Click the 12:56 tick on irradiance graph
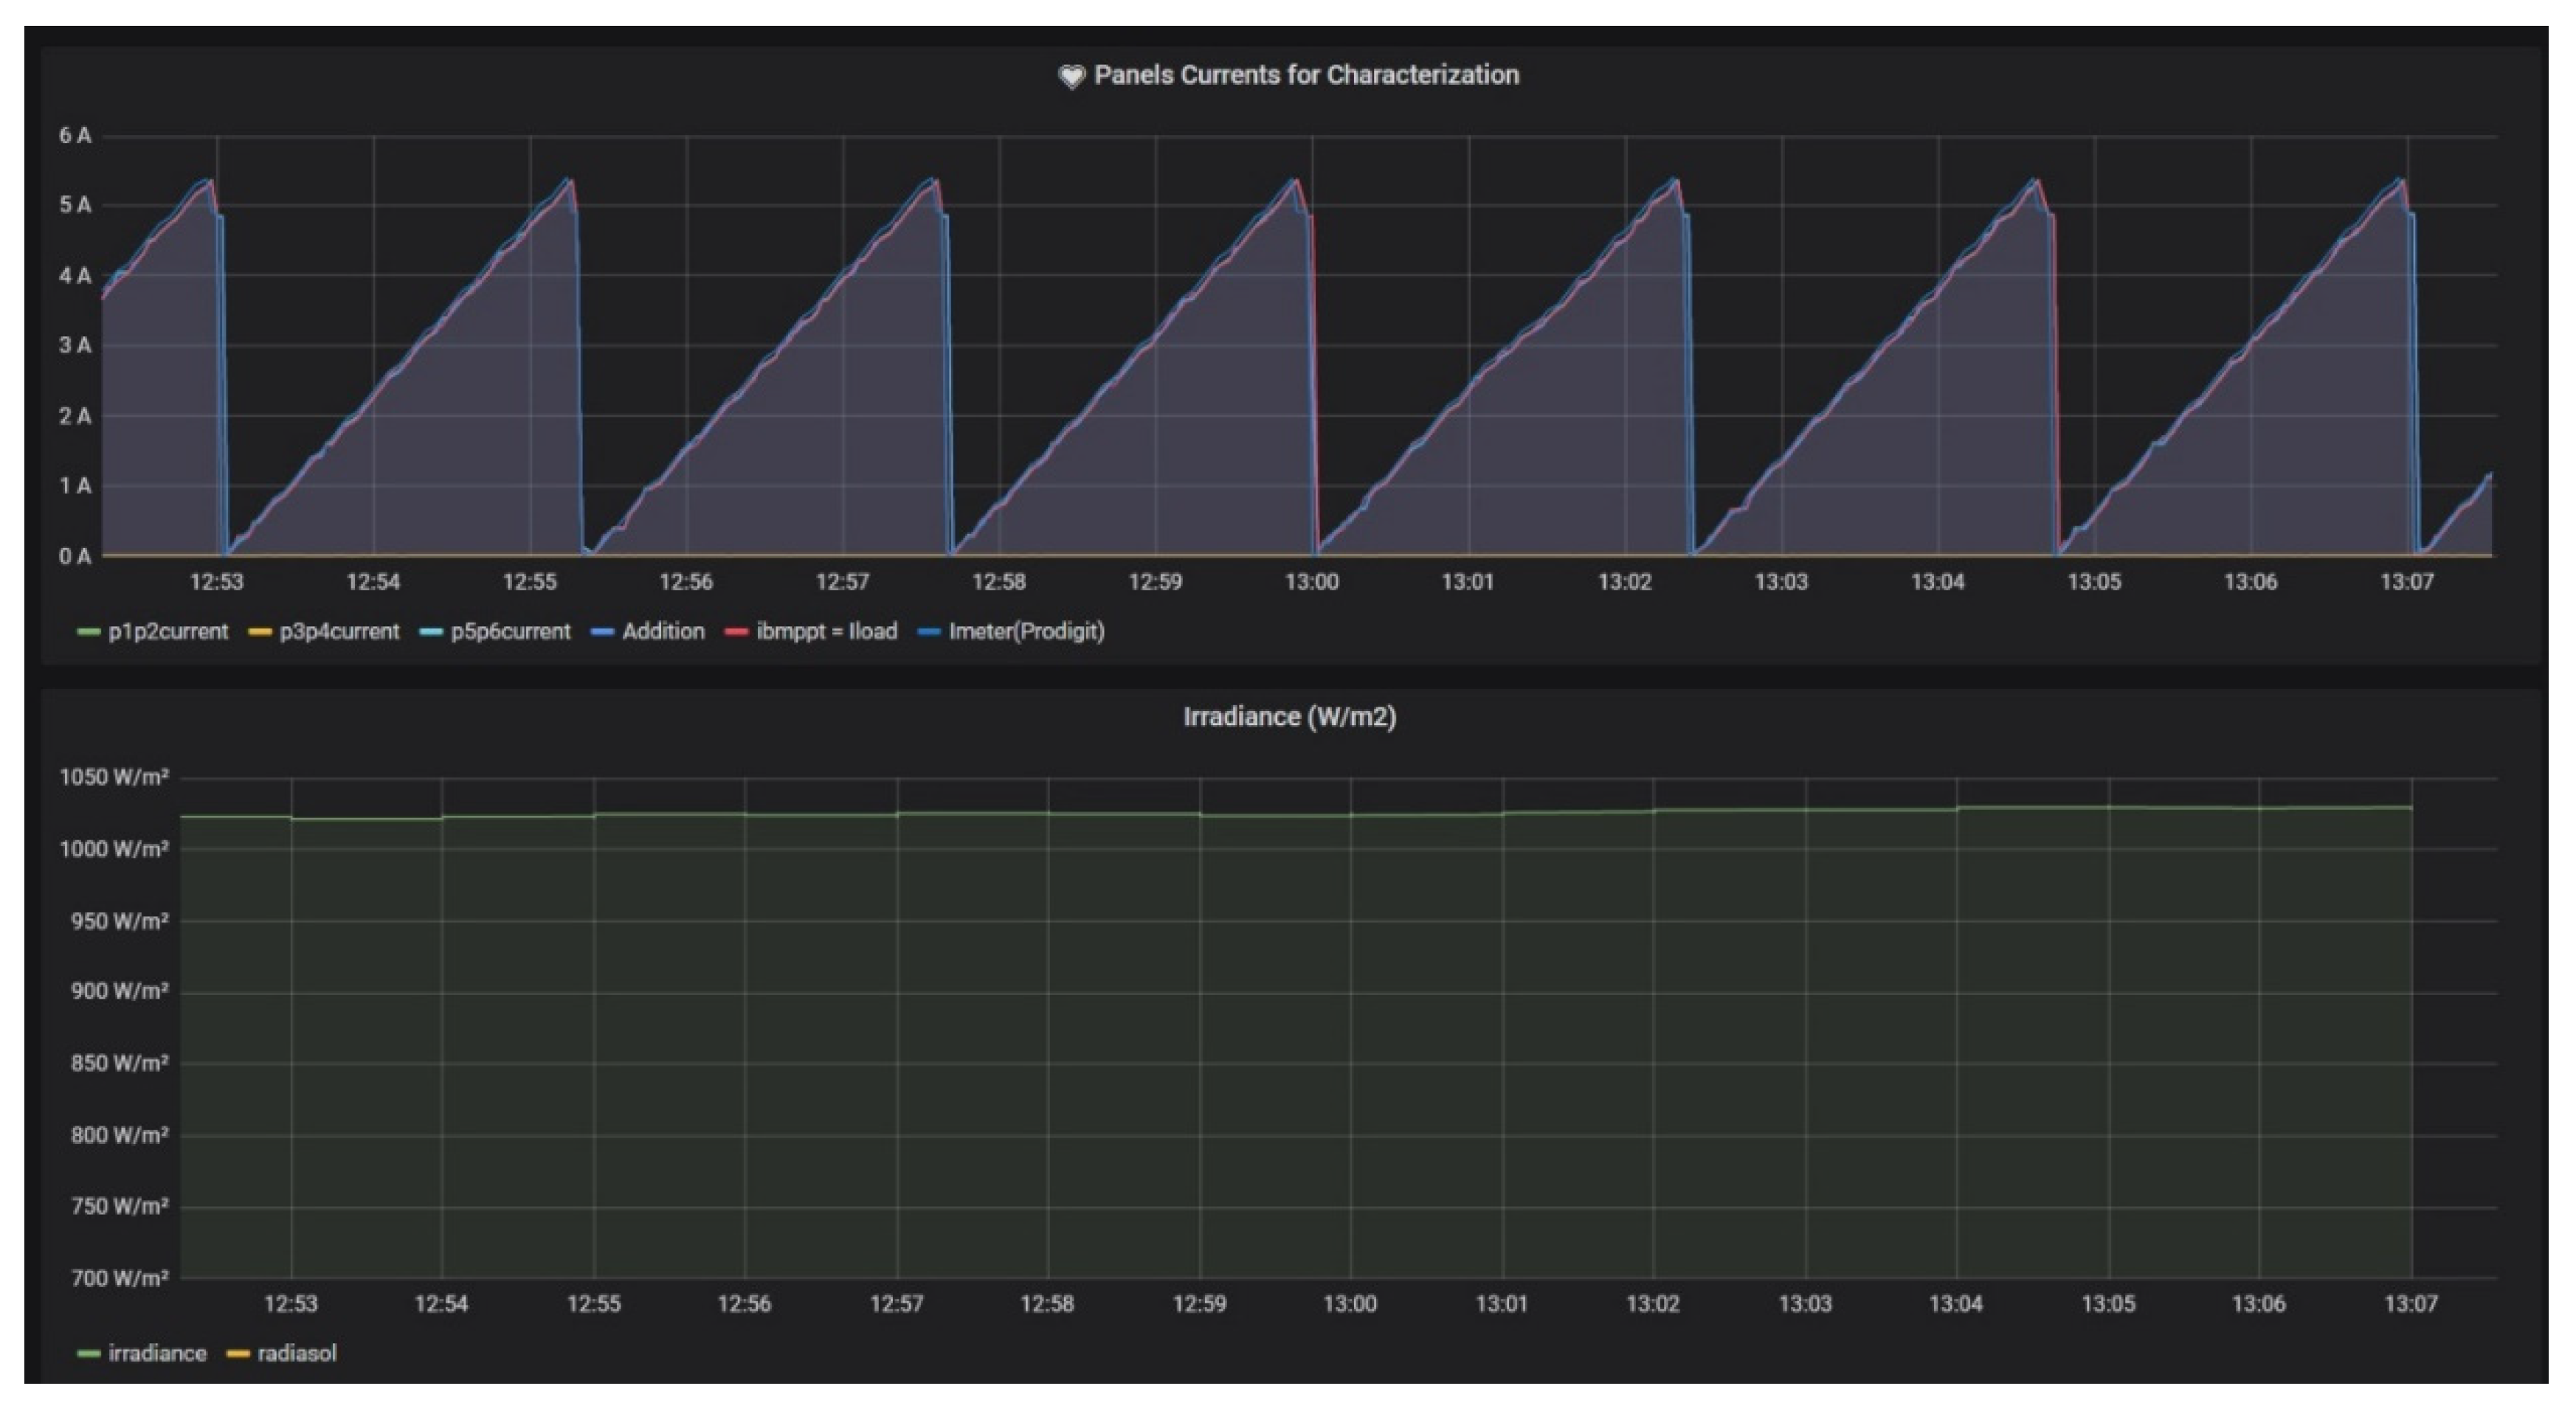Viewport: 2576px width, 1414px height. (744, 1303)
